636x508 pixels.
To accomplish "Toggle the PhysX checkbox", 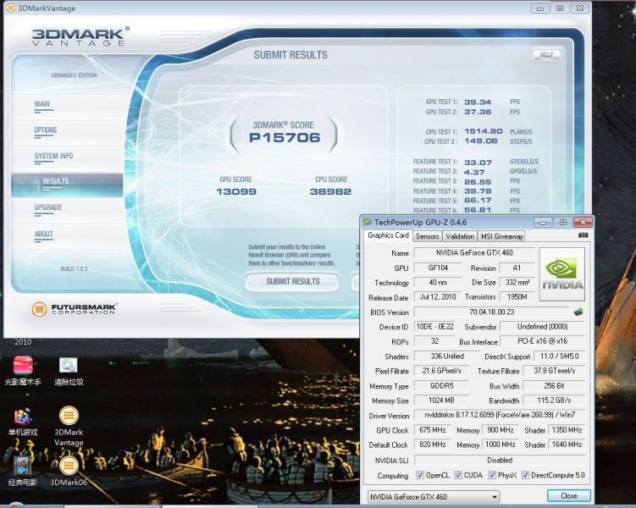I will point(493,476).
